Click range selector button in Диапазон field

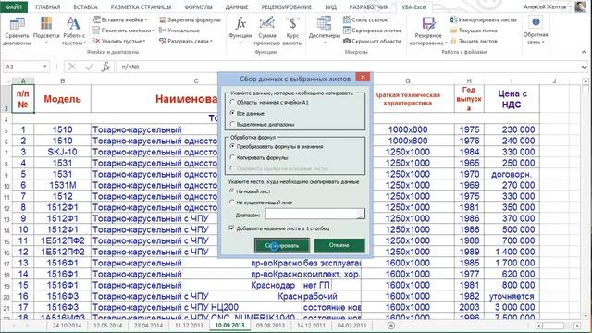pos(361,214)
